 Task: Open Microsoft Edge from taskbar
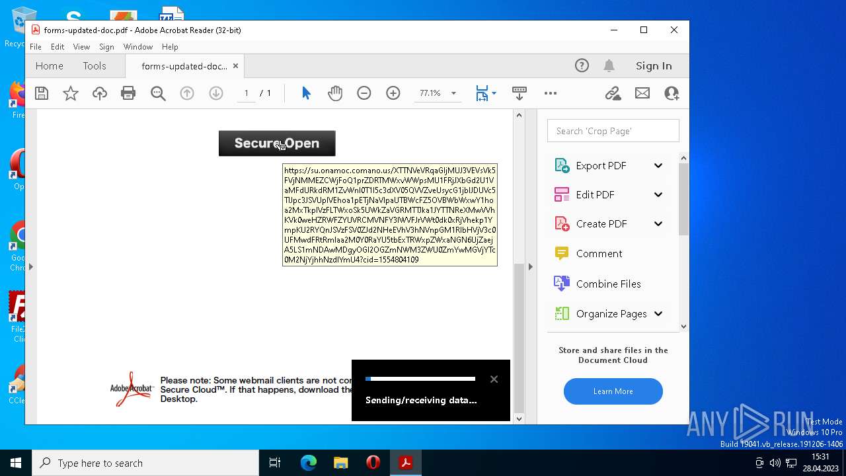(309, 463)
